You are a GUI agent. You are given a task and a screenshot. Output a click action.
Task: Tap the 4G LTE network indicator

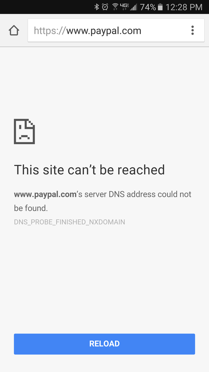(125, 7)
